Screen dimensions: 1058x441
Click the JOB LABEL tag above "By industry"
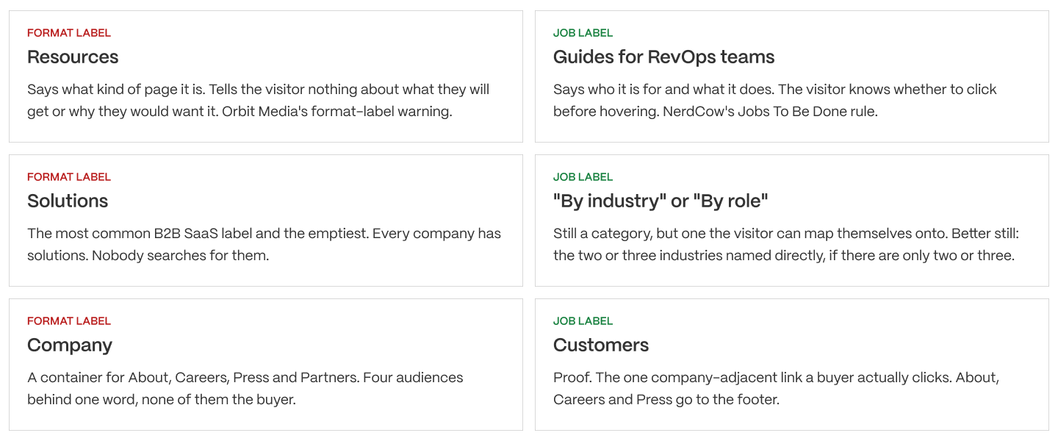coord(583,177)
